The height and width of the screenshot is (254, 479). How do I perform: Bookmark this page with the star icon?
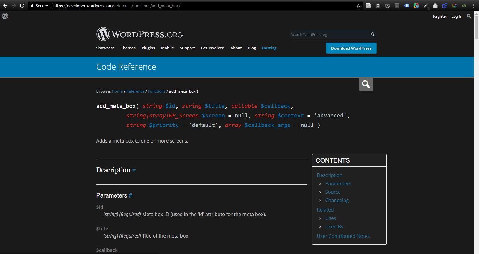pyautogui.click(x=359, y=6)
